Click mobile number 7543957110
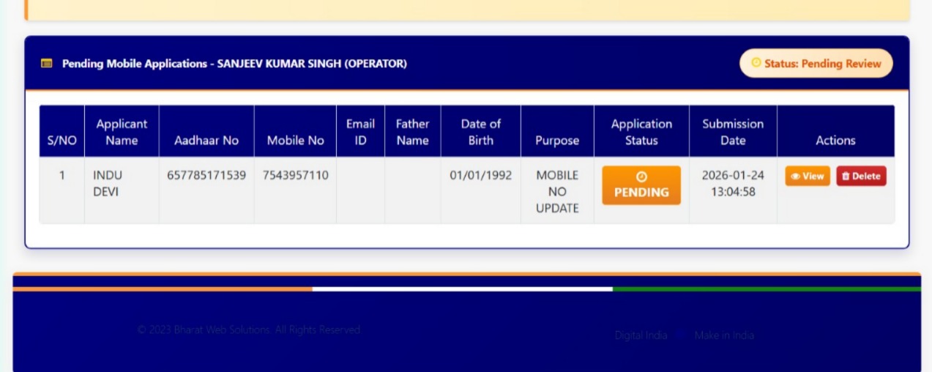The image size is (932, 372). click(295, 176)
